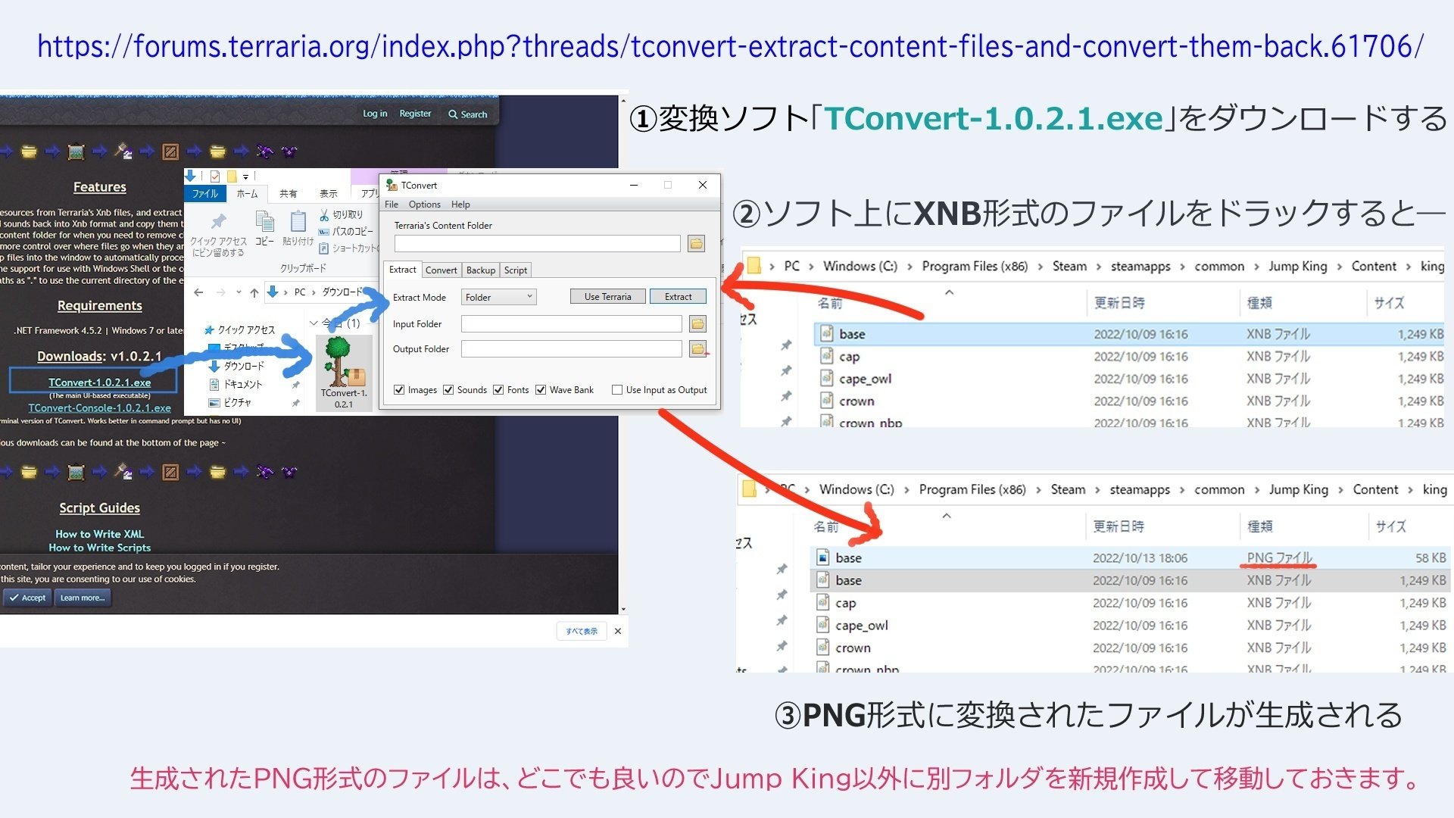This screenshot has height=818, width=1454.
Task: Open the Explorer 表示 ribbon tab
Action: 329,194
